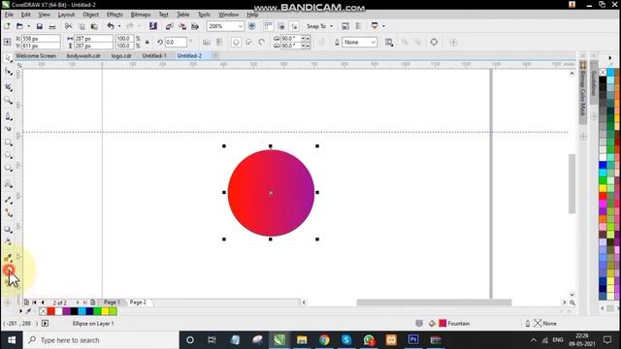Click the Save icon in the toolbar
The image size is (621, 349).
[x=39, y=26]
